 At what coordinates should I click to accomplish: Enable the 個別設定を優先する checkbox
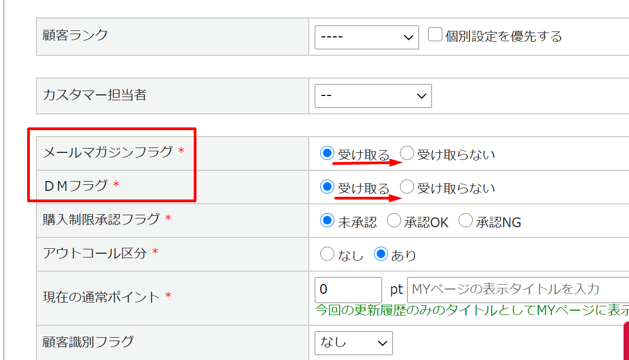[x=435, y=35]
